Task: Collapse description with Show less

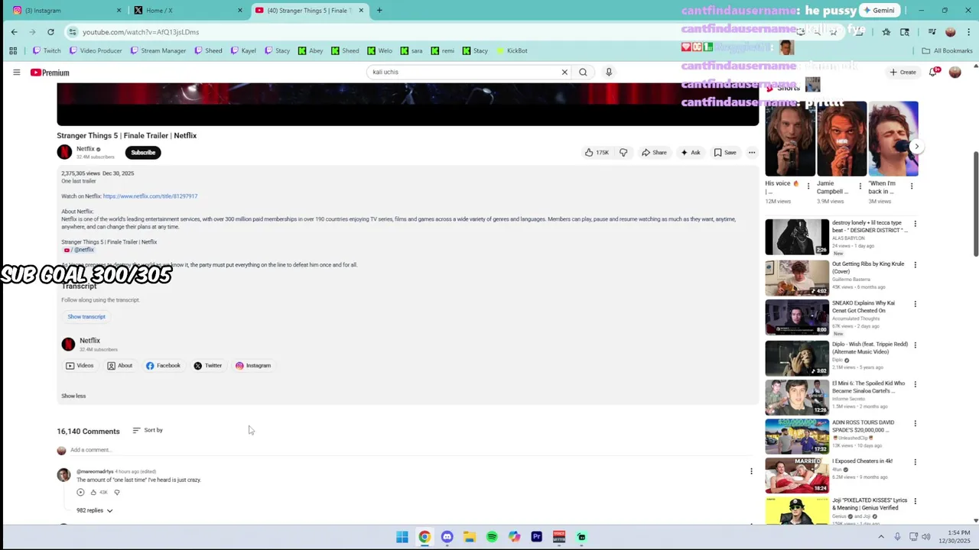Action: [73, 396]
